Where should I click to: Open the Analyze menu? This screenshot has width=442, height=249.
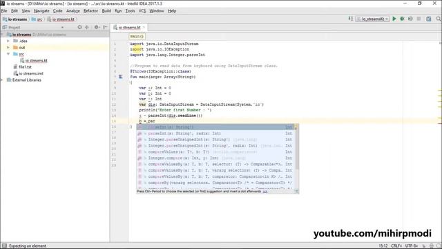[x=73, y=11]
